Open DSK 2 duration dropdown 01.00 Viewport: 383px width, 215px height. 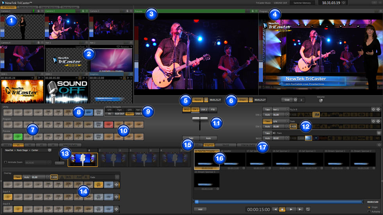click(x=287, y=115)
